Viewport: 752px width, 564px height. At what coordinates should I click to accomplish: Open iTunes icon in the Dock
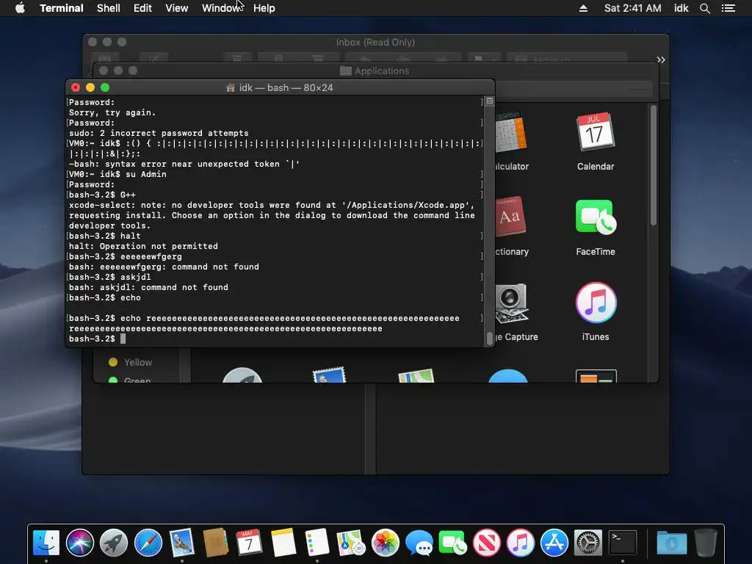(x=521, y=543)
